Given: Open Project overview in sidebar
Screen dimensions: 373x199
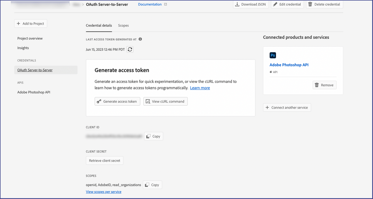Looking at the screenshot, I should point(30,38).
